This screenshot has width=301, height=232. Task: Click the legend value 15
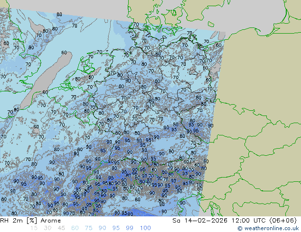tap(34, 228)
